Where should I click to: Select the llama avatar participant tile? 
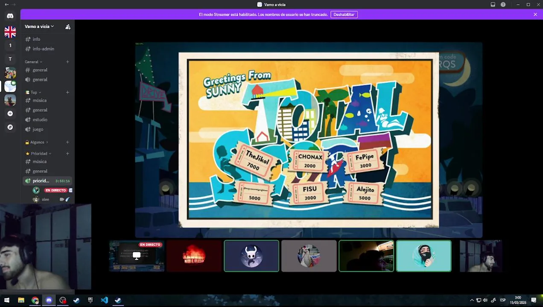(309, 256)
